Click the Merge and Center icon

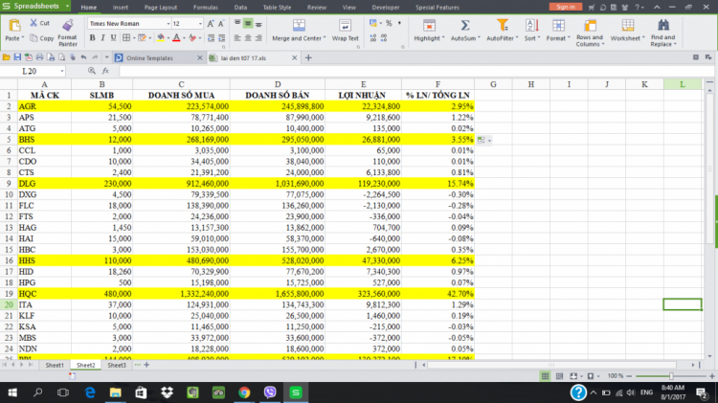tap(299, 25)
